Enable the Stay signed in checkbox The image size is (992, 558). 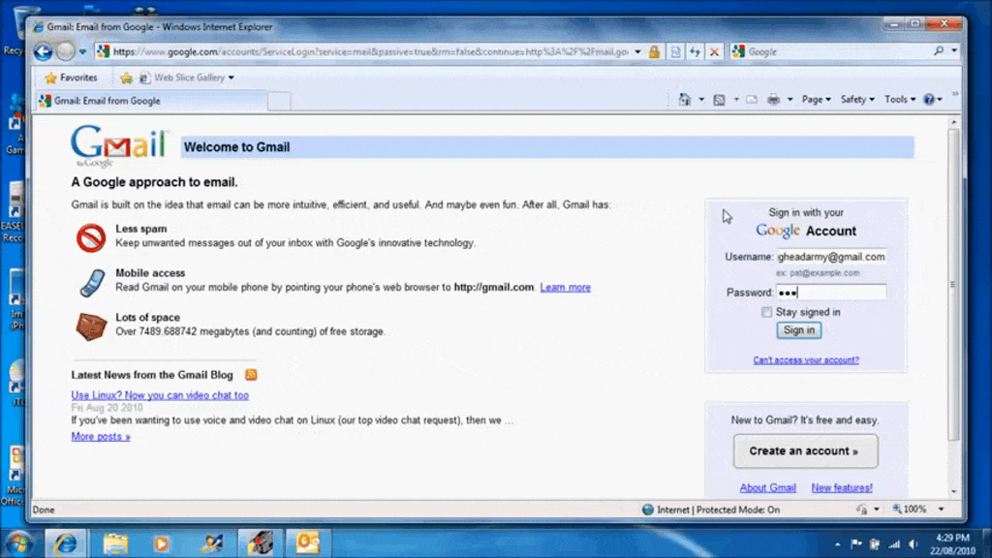click(x=766, y=312)
